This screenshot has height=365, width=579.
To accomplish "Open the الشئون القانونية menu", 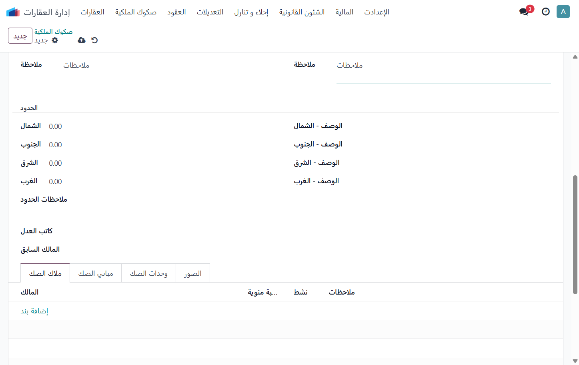I will pos(302,12).
